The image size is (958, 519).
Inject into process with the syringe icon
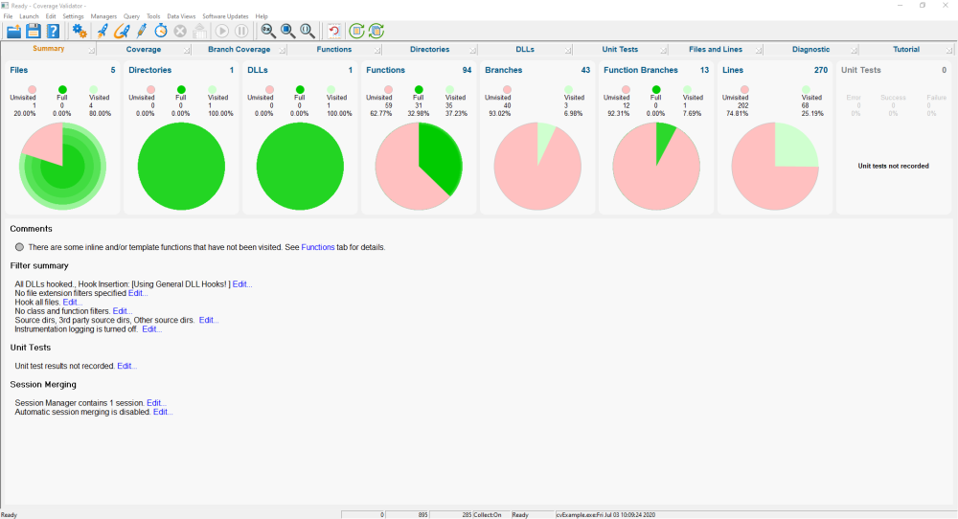(x=141, y=32)
